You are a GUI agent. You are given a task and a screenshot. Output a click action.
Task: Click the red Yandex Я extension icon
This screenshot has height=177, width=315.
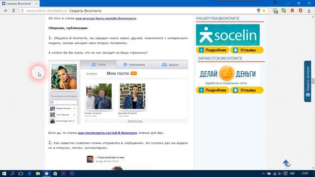[x=292, y=11]
